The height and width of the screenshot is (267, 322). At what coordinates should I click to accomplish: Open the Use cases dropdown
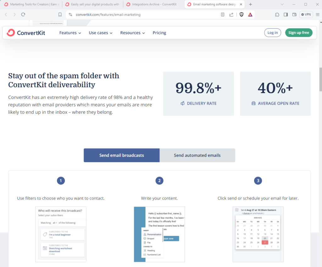click(100, 33)
